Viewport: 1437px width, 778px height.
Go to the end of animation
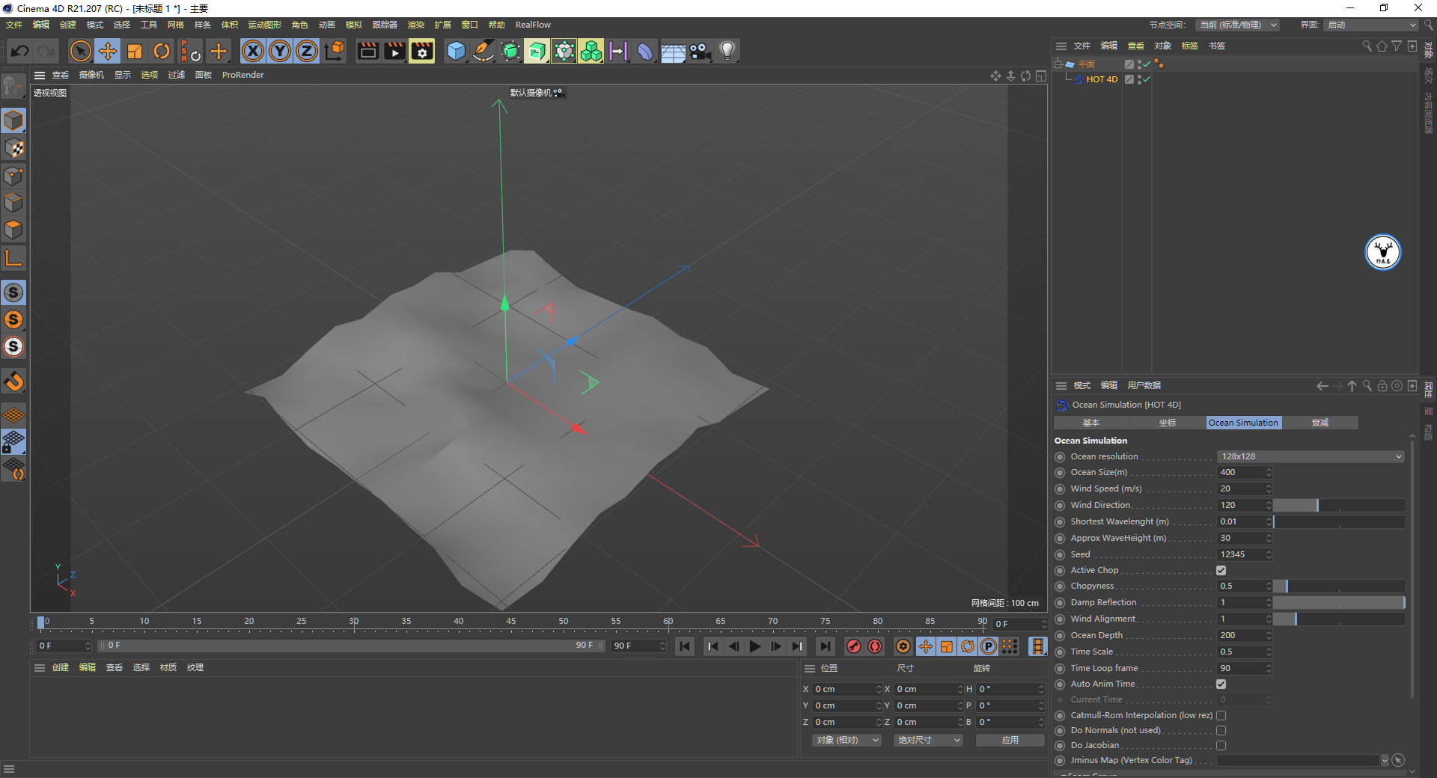pos(825,646)
